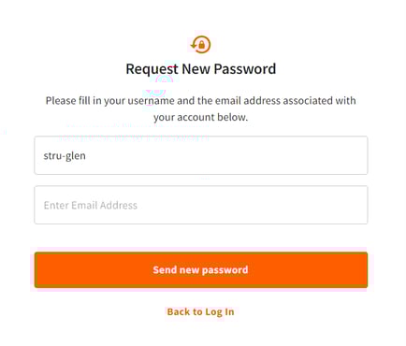The height and width of the screenshot is (346, 406).
Task: Submit the form via orange Send button
Action: coord(201,270)
